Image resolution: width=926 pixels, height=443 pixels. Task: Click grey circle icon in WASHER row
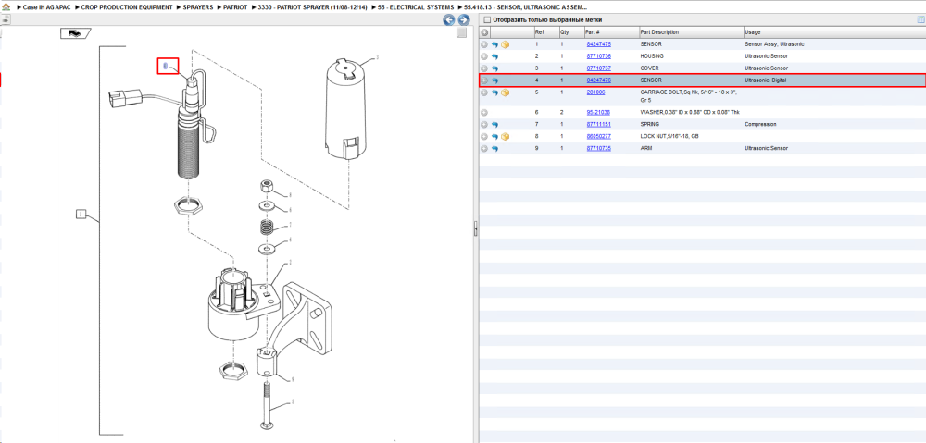pyautogui.click(x=484, y=112)
